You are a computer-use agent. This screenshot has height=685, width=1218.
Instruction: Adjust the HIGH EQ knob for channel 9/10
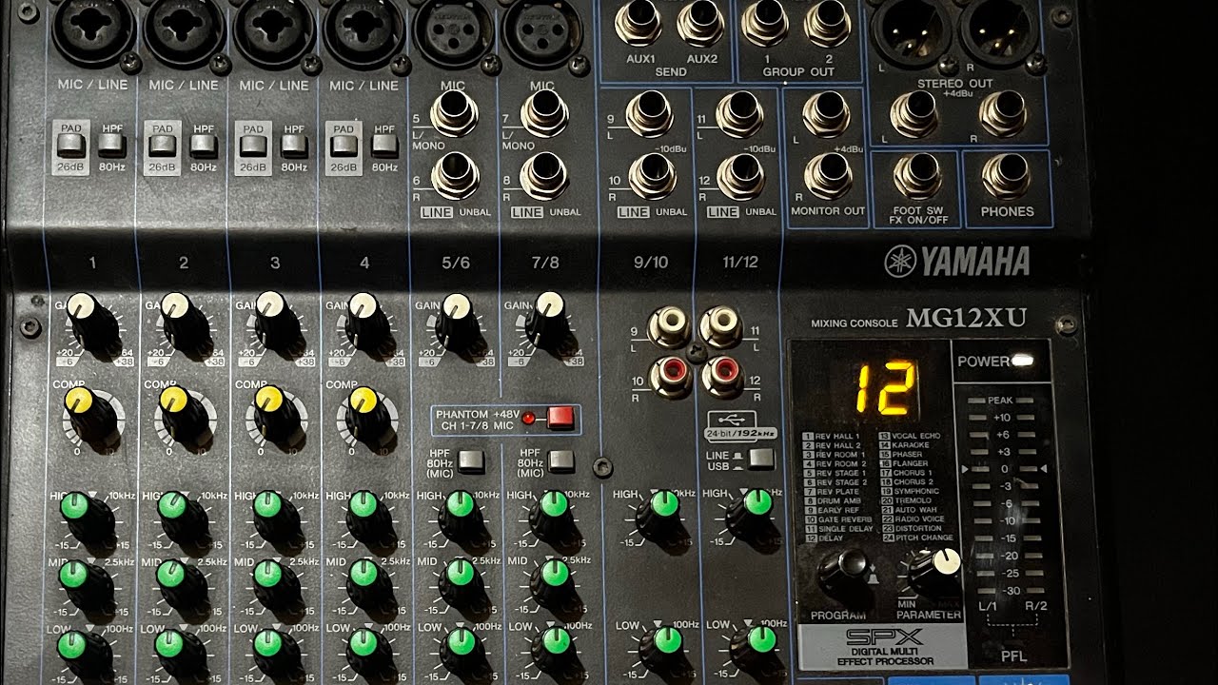(663, 519)
